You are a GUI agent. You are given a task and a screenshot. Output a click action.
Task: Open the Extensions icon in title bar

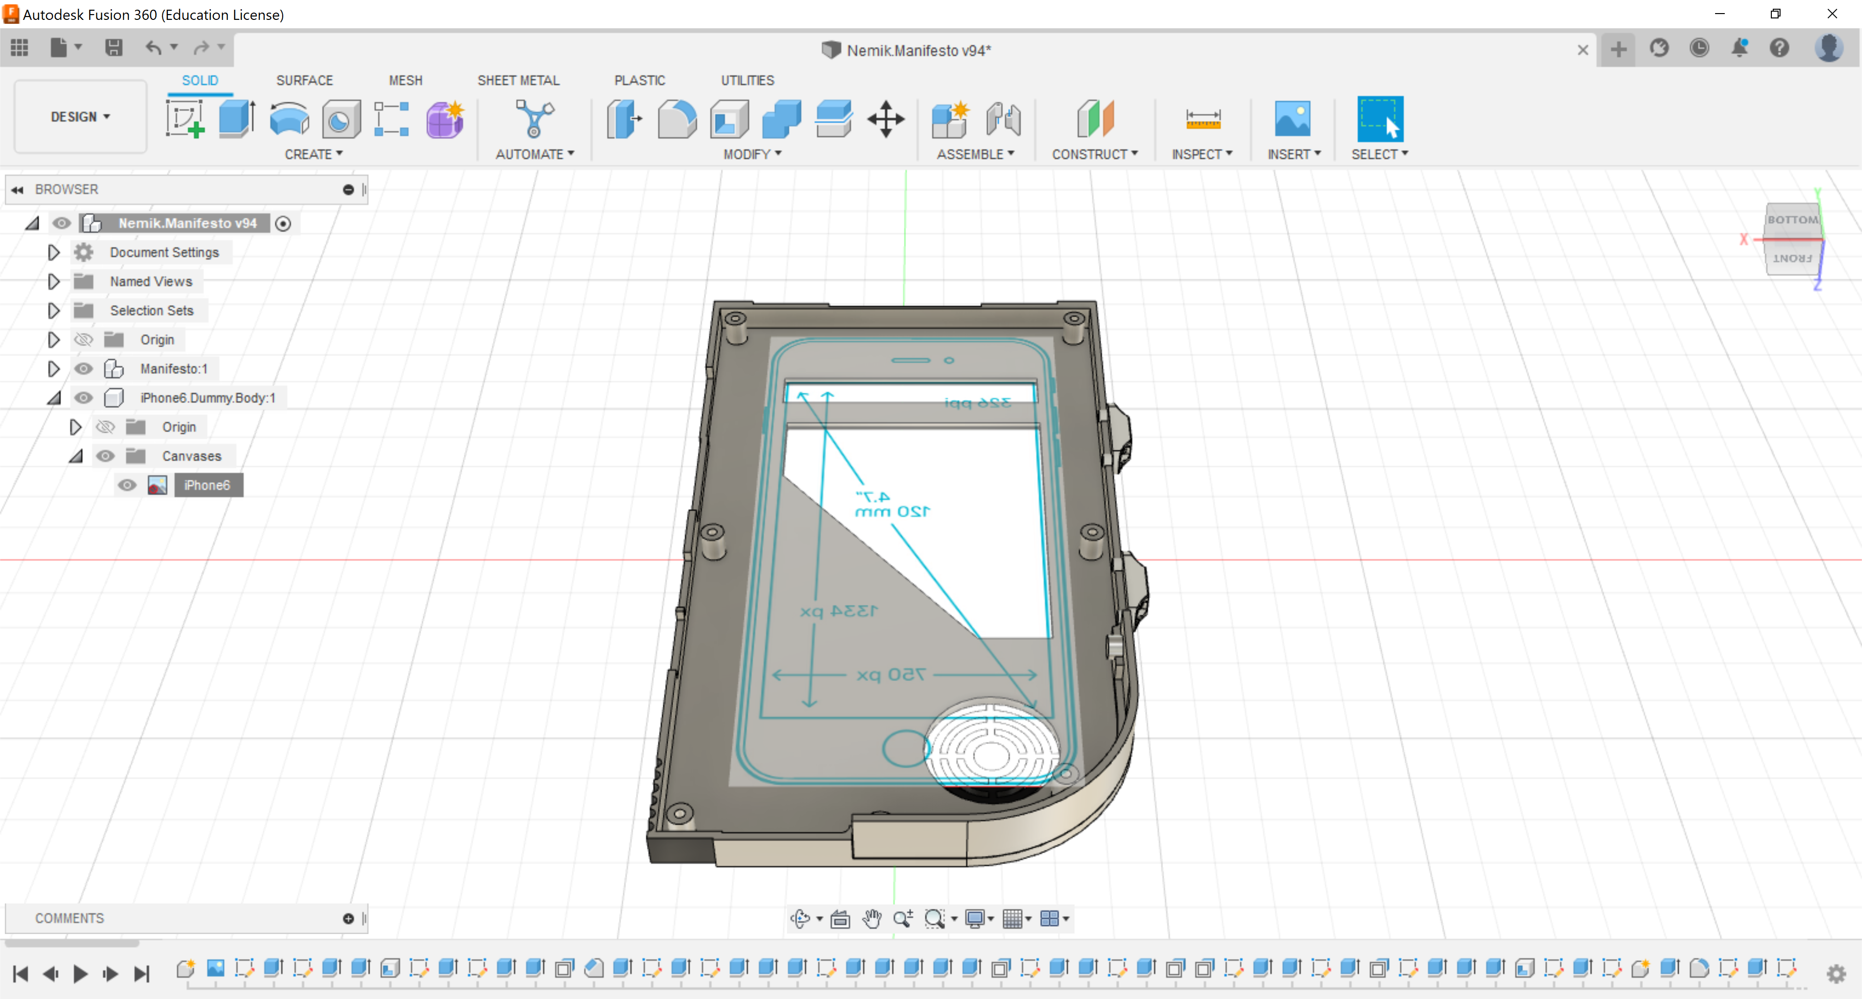pos(1659,48)
